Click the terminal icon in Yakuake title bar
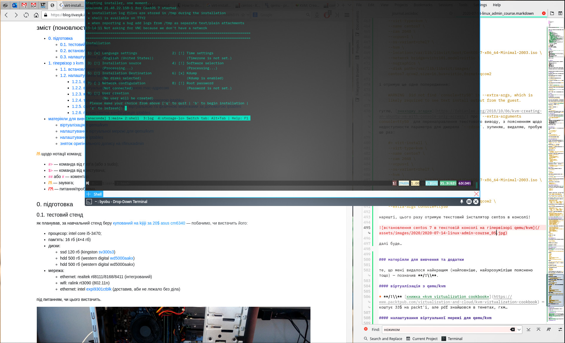This screenshot has width=565, height=343. 89,202
